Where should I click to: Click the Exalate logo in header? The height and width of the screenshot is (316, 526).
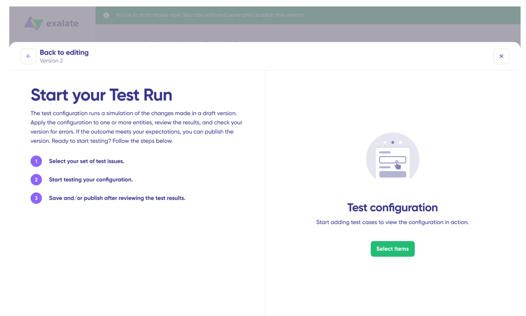[x=51, y=24]
